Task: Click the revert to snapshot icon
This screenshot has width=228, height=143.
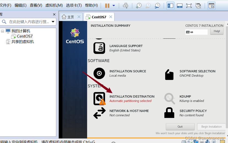Action: (148, 6)
